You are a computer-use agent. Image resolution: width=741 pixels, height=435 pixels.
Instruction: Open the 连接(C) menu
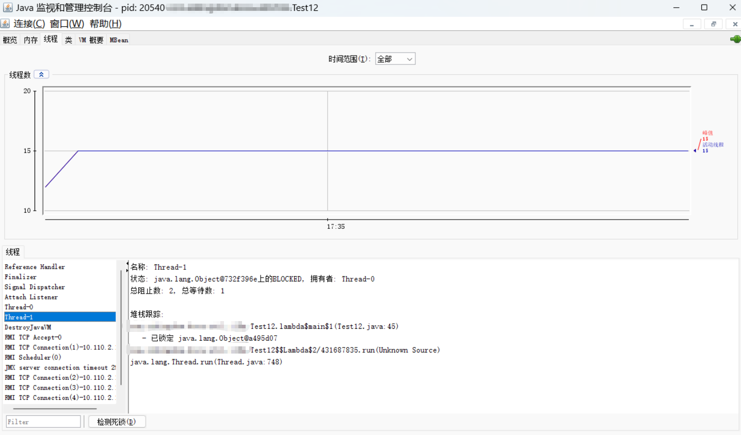(x=29, y=24)
